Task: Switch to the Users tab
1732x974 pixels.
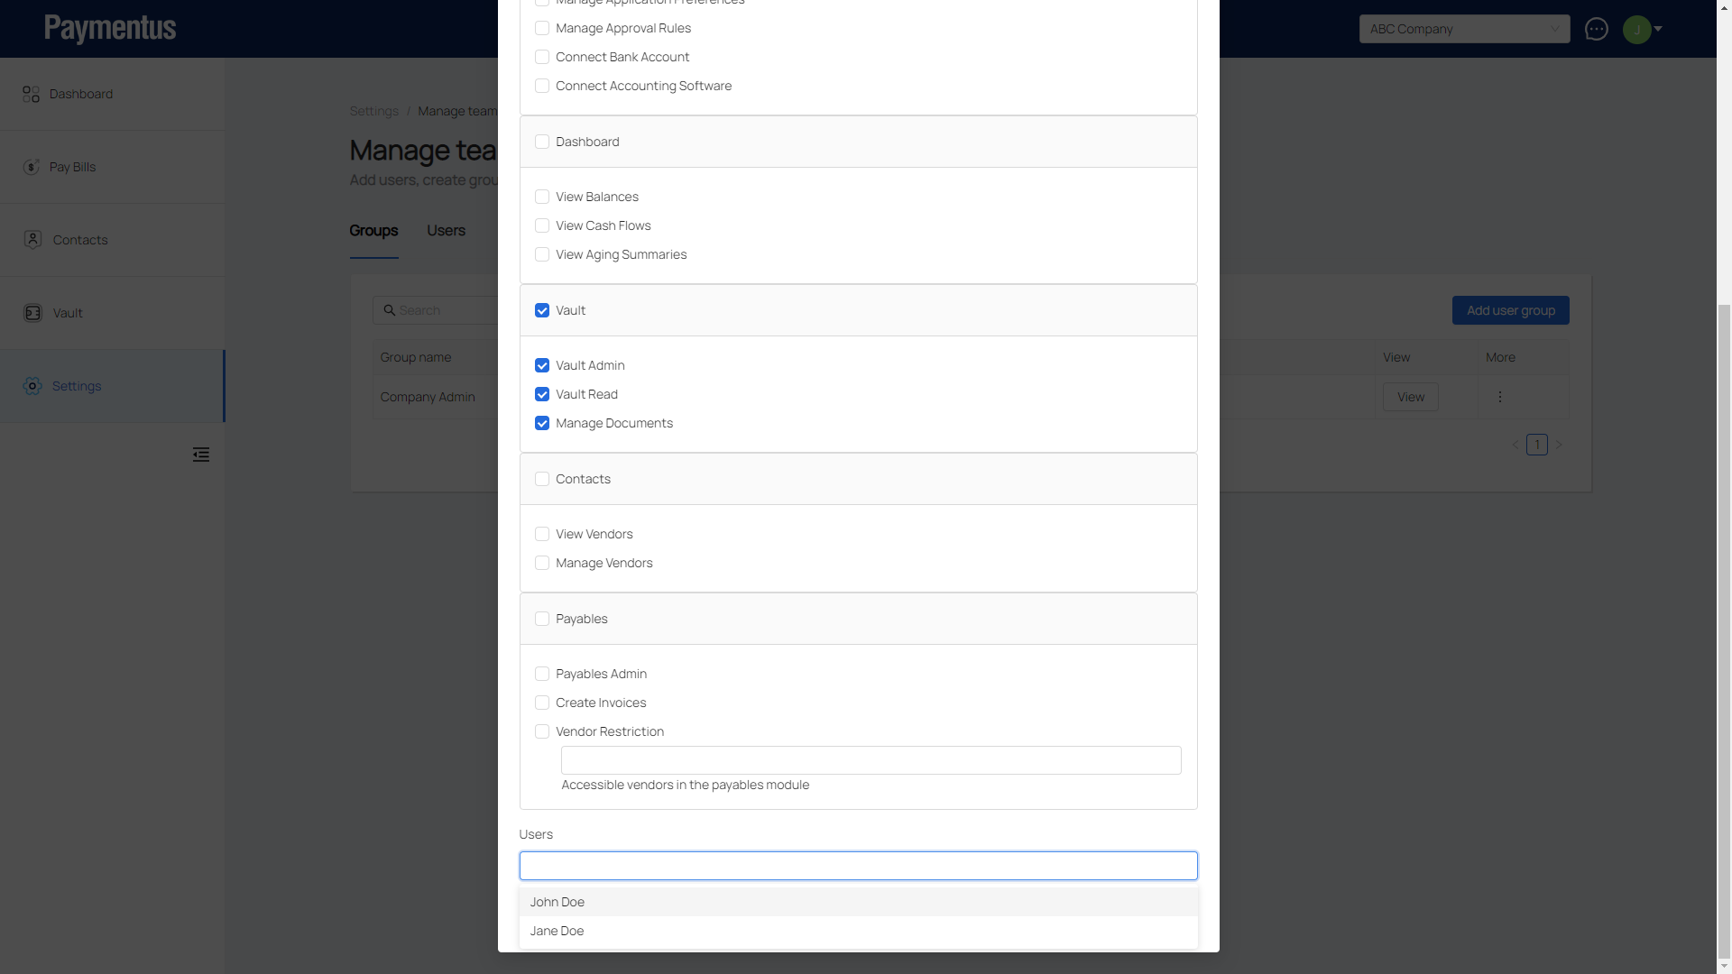Action: click(446, 231)
